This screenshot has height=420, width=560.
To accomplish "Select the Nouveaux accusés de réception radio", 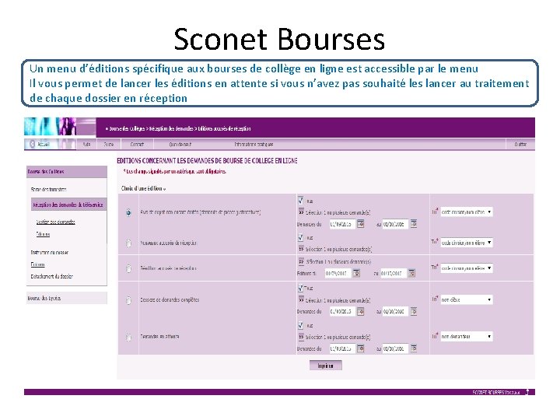I will tap(128, 243).
